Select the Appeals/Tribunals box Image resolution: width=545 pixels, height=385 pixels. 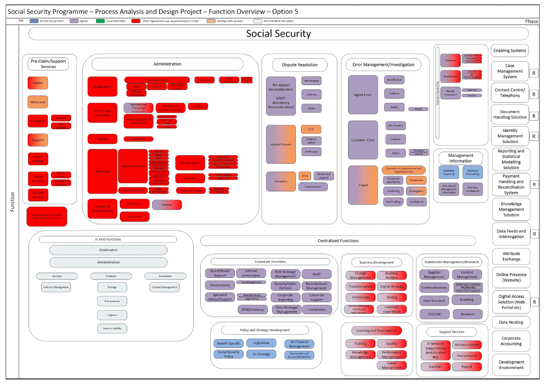[281, 144]
